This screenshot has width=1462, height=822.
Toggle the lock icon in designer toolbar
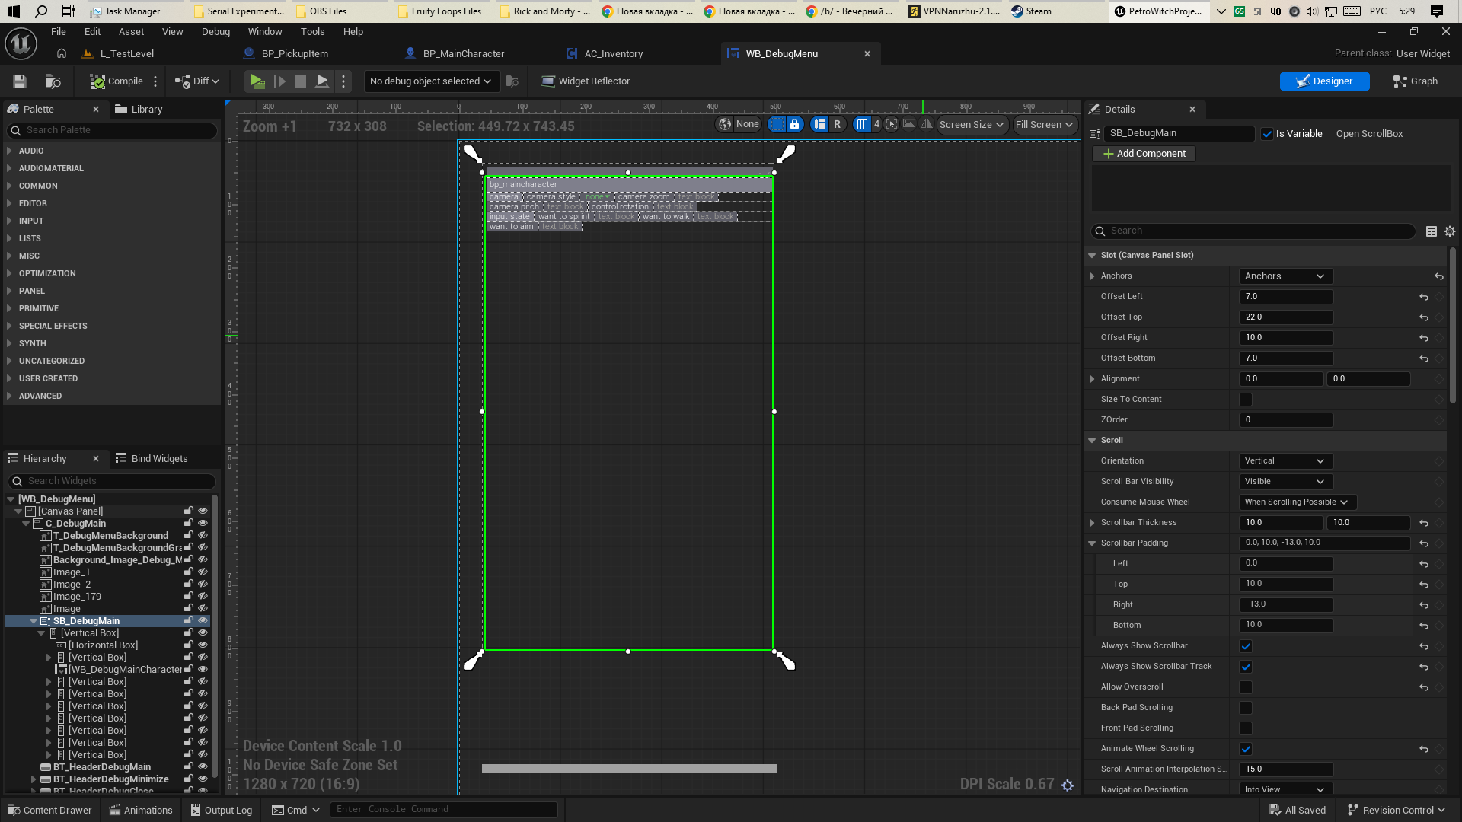tap(794, 125)
